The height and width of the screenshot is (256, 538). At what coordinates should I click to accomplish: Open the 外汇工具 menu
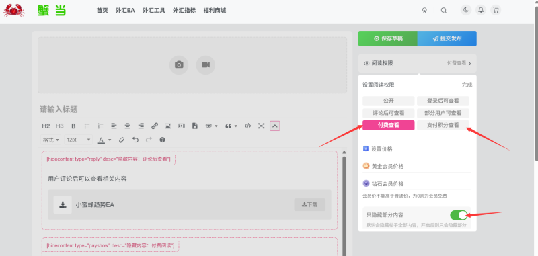(x=154, y=10)
